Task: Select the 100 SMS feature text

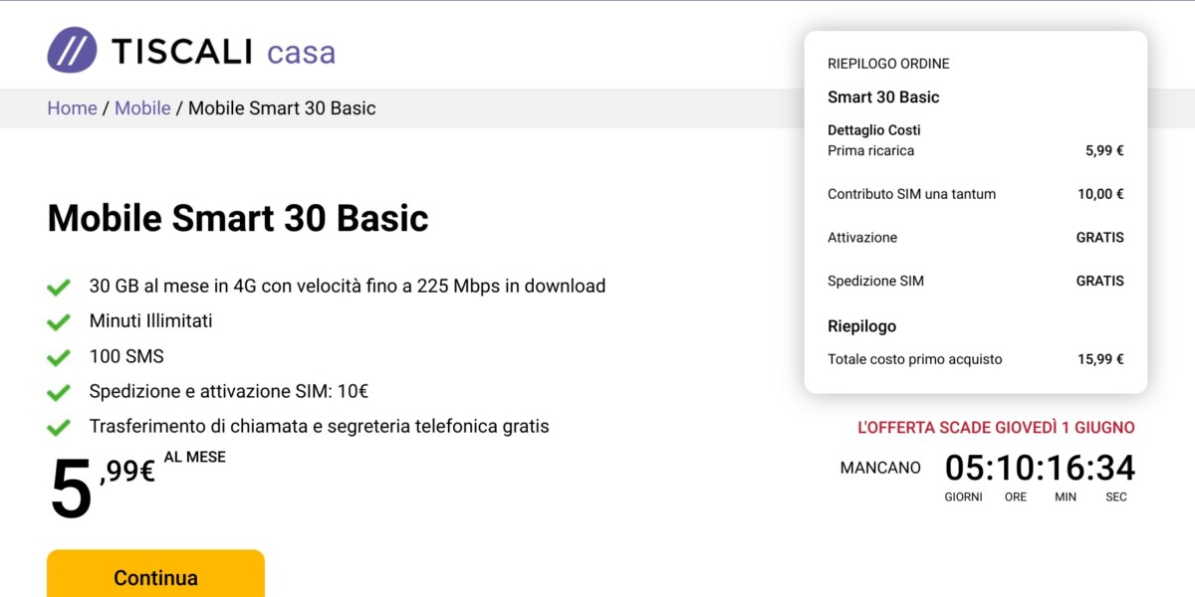Action: tap(126, 356)
